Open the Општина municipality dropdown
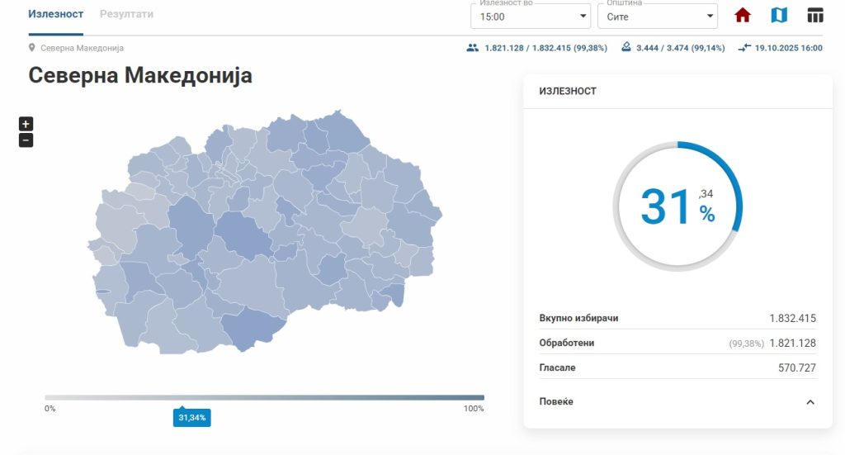The image size is (845, 455). click(x=657, y=17)
